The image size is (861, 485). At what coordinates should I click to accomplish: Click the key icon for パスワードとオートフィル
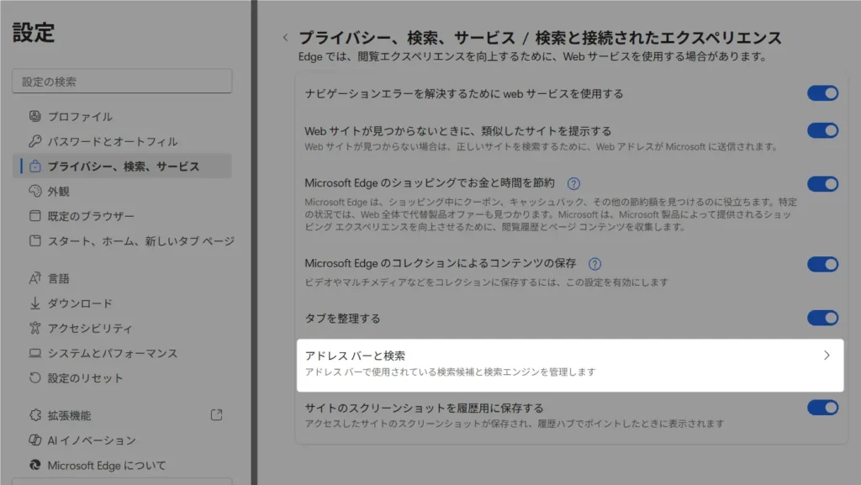tap(34, 141)
